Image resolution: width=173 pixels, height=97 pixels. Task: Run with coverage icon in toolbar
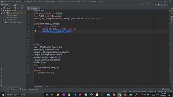(159, 5)
